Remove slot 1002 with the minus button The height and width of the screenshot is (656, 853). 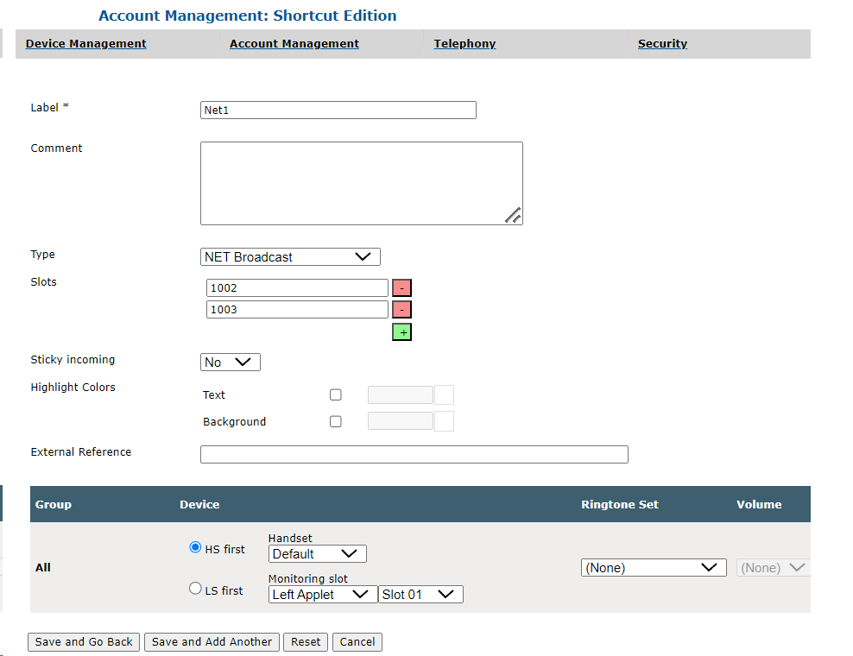tap(401, 287)
